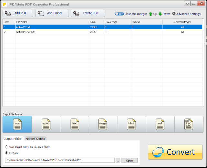Select html output format
The height and width of the screenshot is (168, 207).
coord(132,124)
